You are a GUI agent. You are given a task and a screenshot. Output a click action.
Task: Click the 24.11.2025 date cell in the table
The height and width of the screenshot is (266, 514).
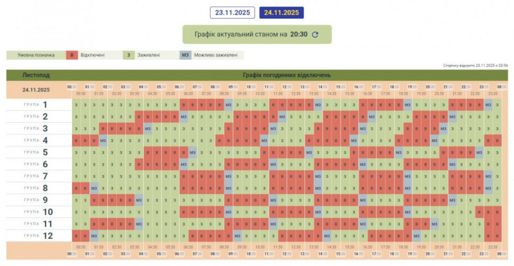[35, 90]
